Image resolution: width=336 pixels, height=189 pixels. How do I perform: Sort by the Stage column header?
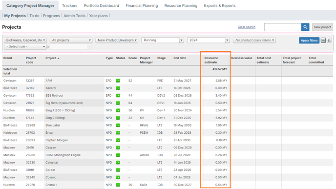pos(161,58)
